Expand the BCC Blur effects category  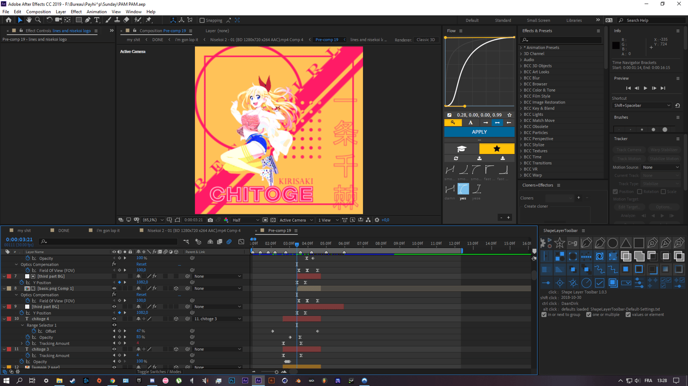(x=521, y=78)
